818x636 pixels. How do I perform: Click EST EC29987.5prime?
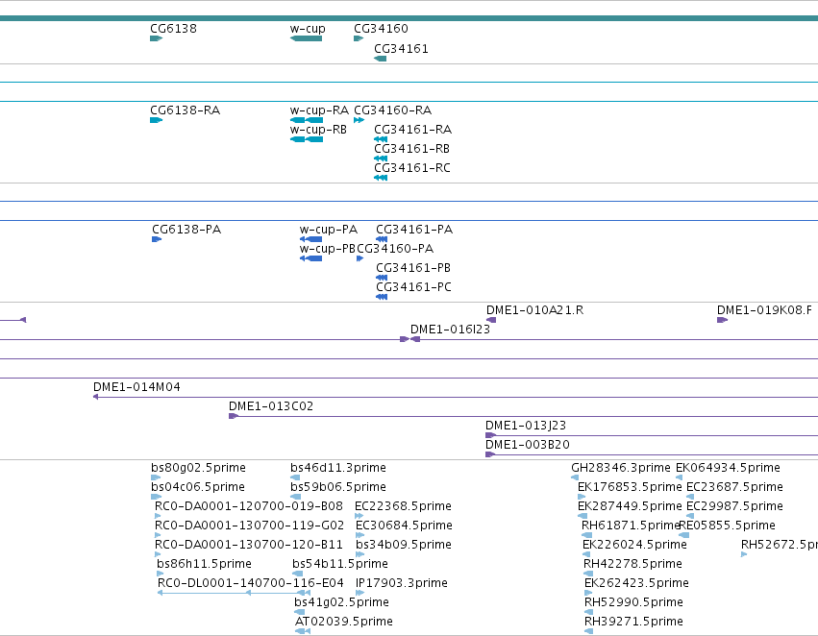pos(734,506)
